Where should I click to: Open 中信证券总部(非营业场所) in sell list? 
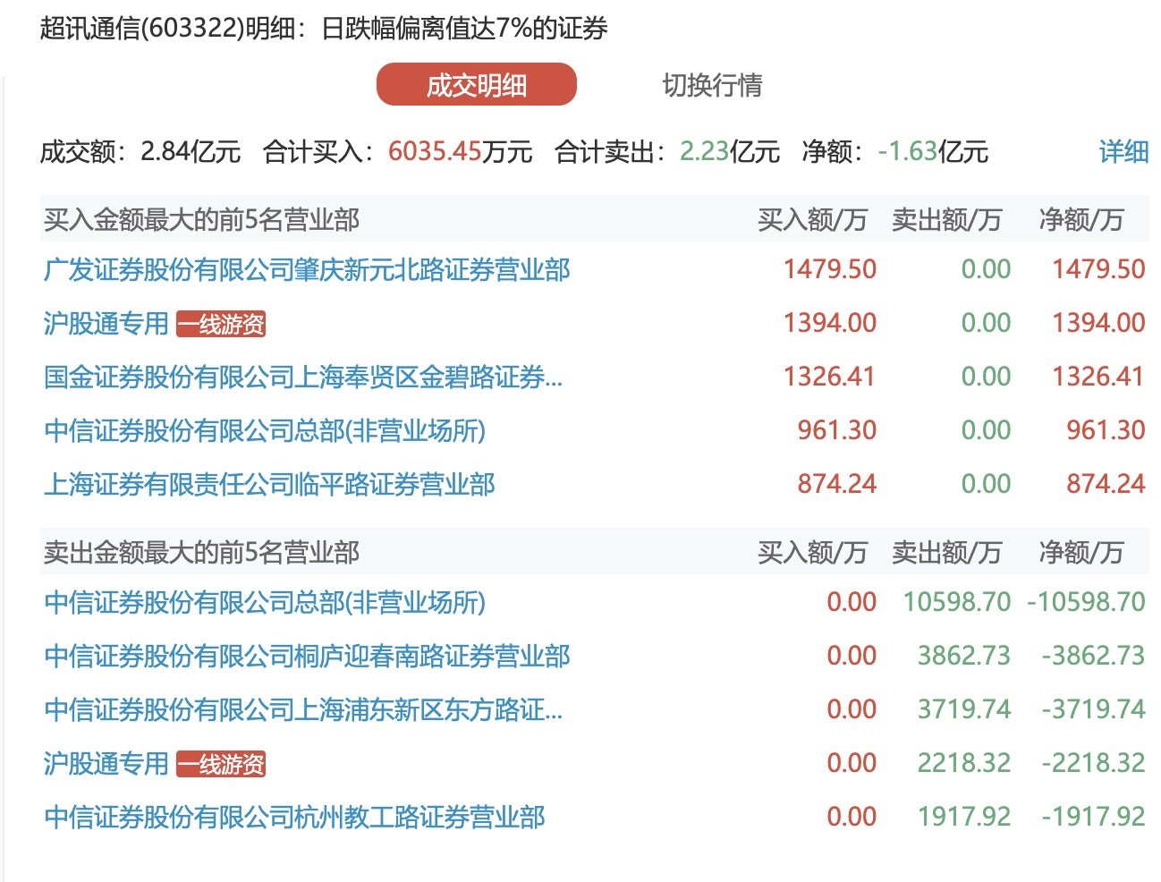[x=265, y=602]
